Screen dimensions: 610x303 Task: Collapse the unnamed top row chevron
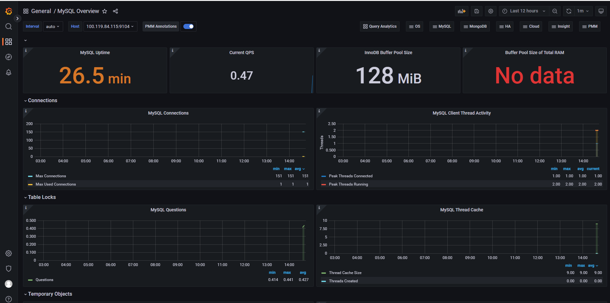(26, 40)
